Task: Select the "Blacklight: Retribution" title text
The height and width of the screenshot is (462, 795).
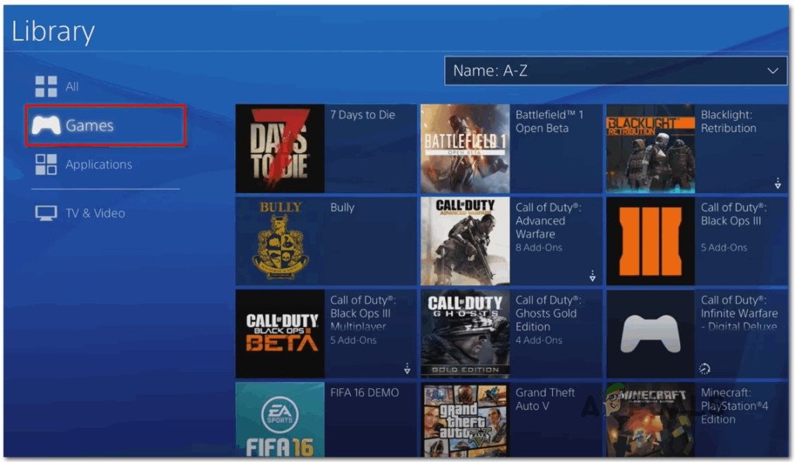Action: (728, 122)
